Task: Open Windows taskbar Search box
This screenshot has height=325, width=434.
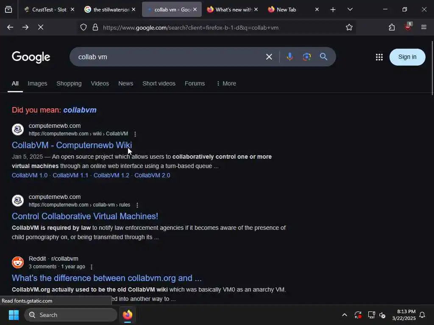Action: [71, 315]
